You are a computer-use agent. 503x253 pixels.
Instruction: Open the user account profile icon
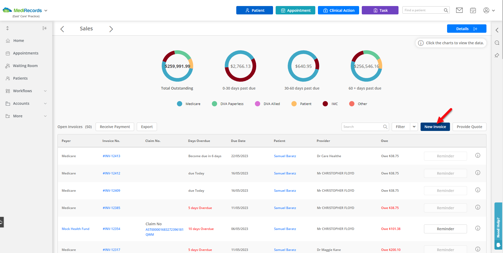point(486,10)
